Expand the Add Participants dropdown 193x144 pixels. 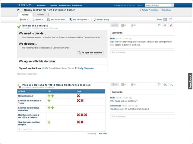[x=79, y=19]
